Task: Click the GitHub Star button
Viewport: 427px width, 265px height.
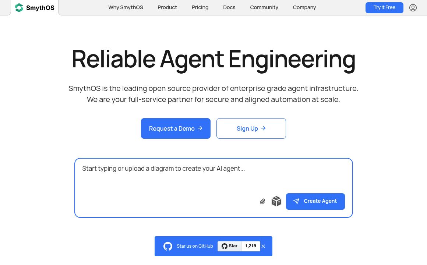Action: click(230, 246)
